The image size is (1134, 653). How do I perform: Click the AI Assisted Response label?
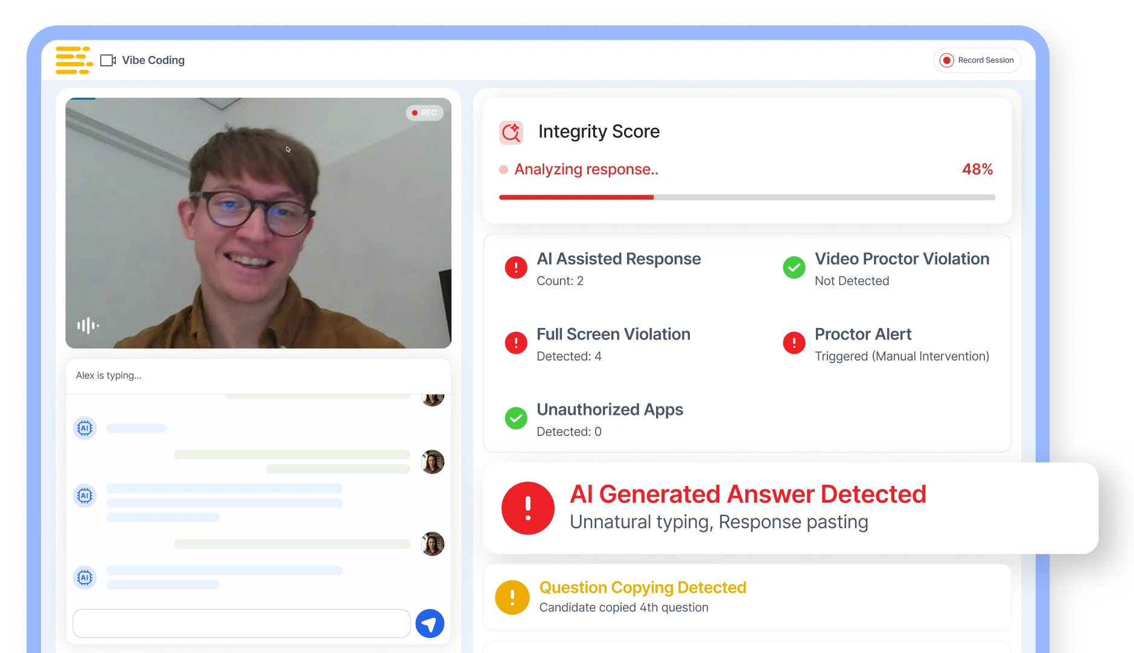(x=619, y=259)
